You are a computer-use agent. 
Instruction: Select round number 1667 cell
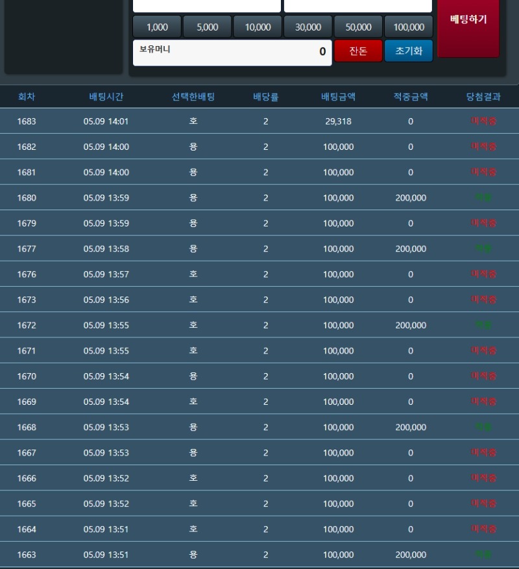27,453
